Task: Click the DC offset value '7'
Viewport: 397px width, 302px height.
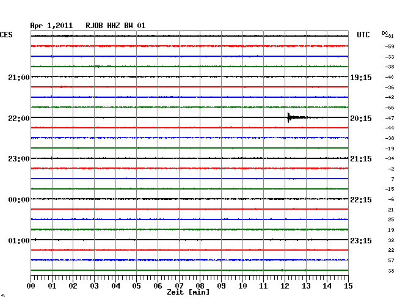Action: click(x=393, y=179)
